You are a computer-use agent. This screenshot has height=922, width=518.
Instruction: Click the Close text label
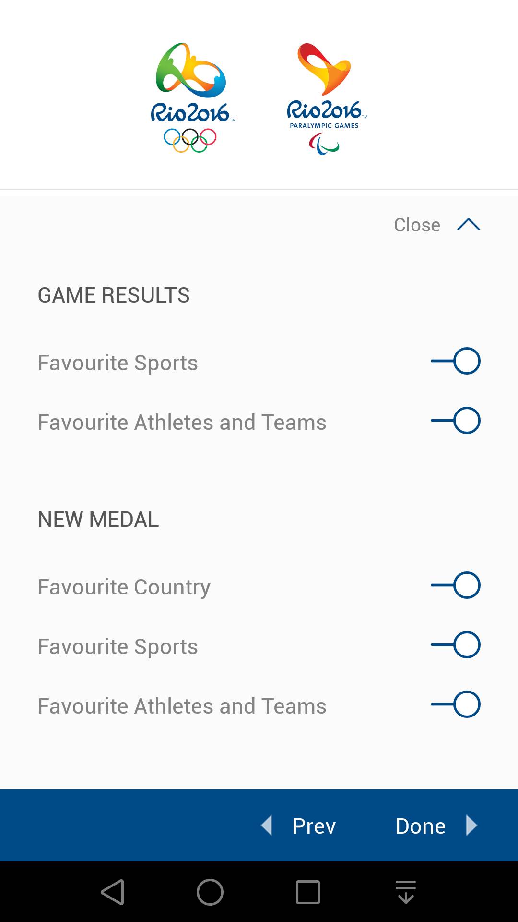(417, 225)
